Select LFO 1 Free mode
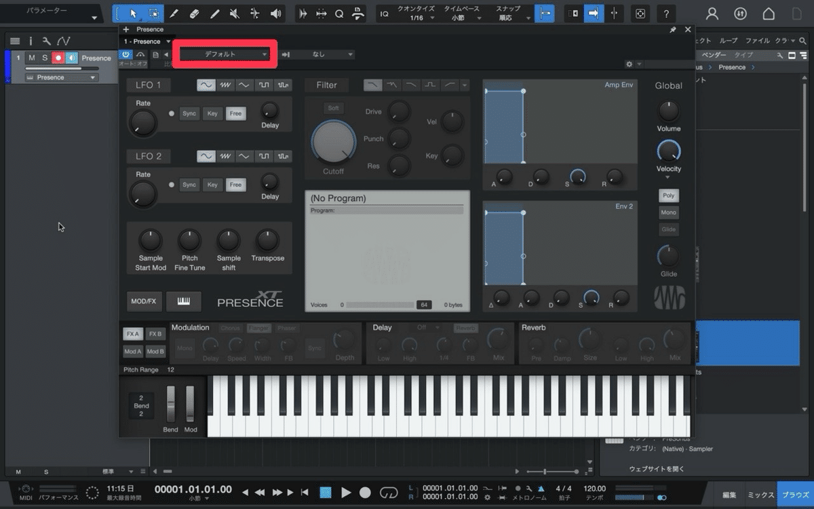 tap(235, 113)
